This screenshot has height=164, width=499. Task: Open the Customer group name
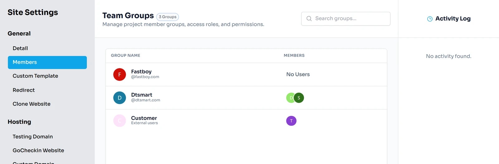click(x=144, y=118)
